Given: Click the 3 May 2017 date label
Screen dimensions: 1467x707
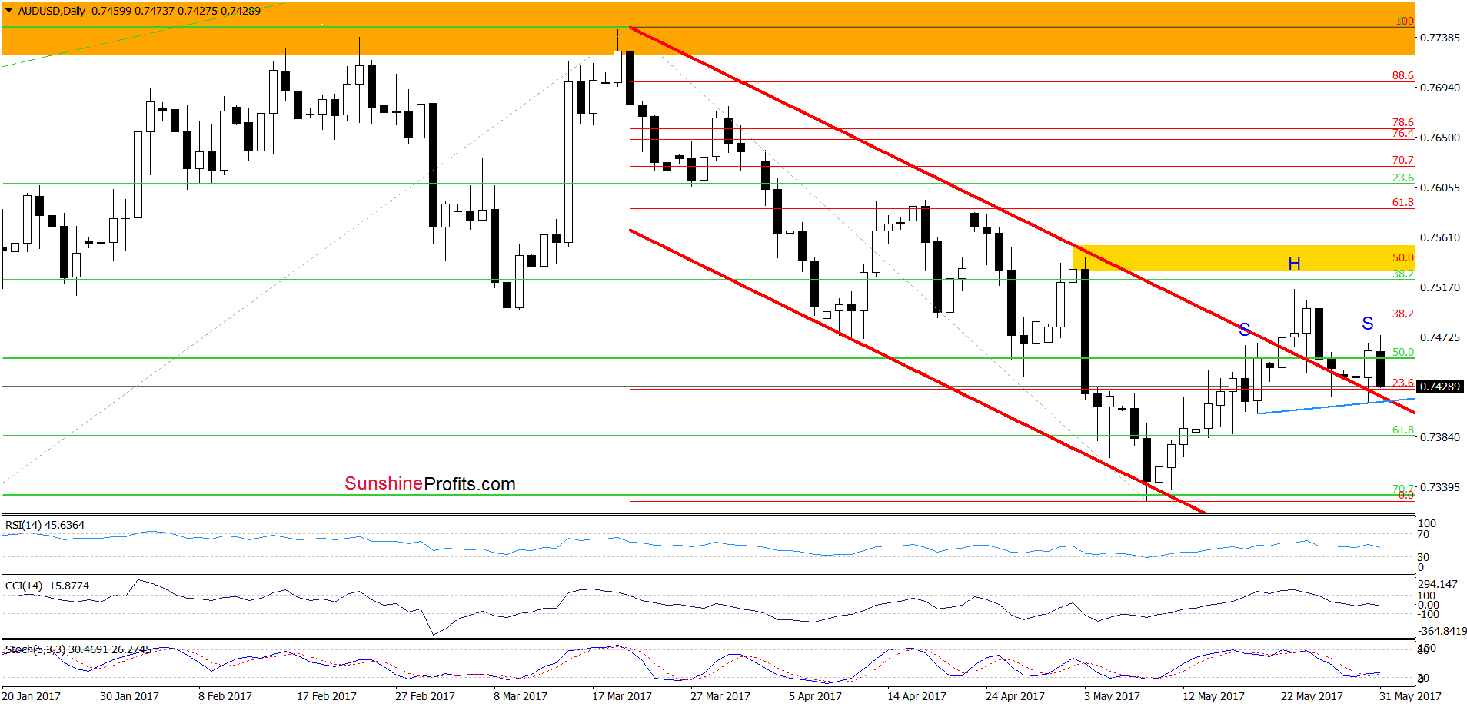Looking at the screenshot, I should [x=1112, y=696].
